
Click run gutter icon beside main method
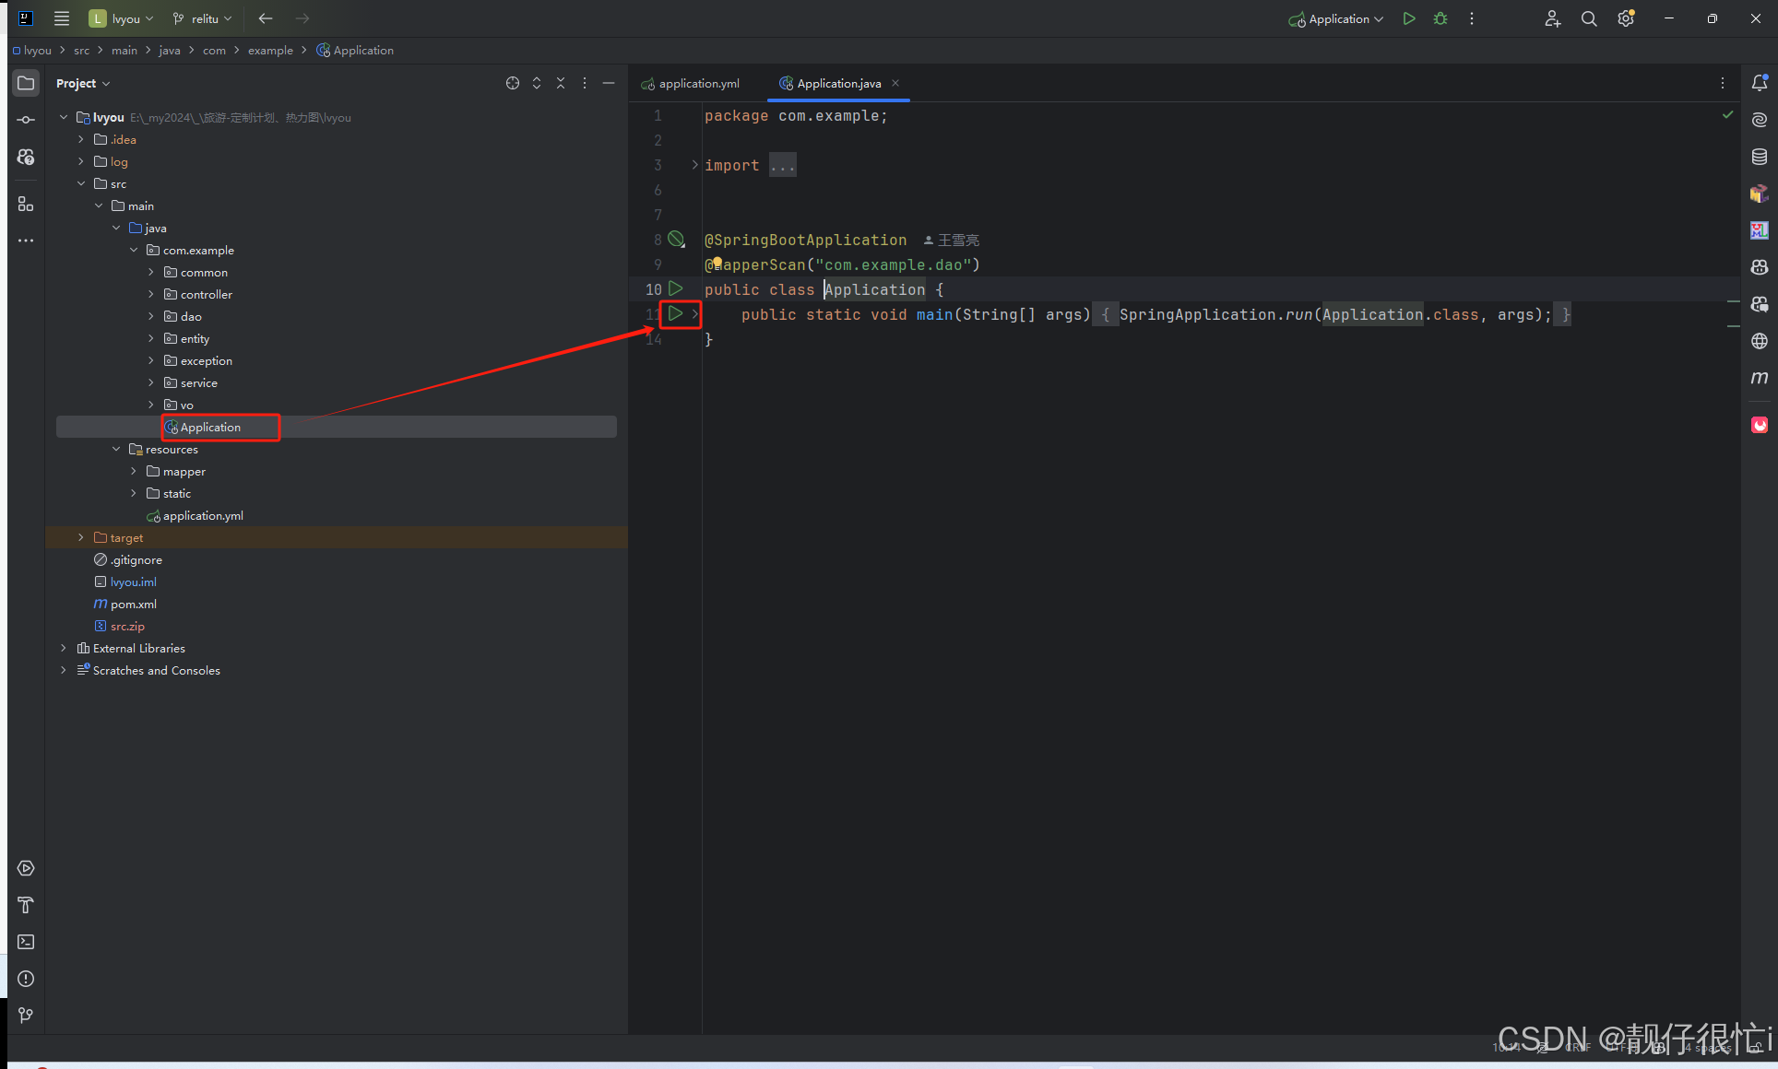pyautogui.click(x=675, y=314)
